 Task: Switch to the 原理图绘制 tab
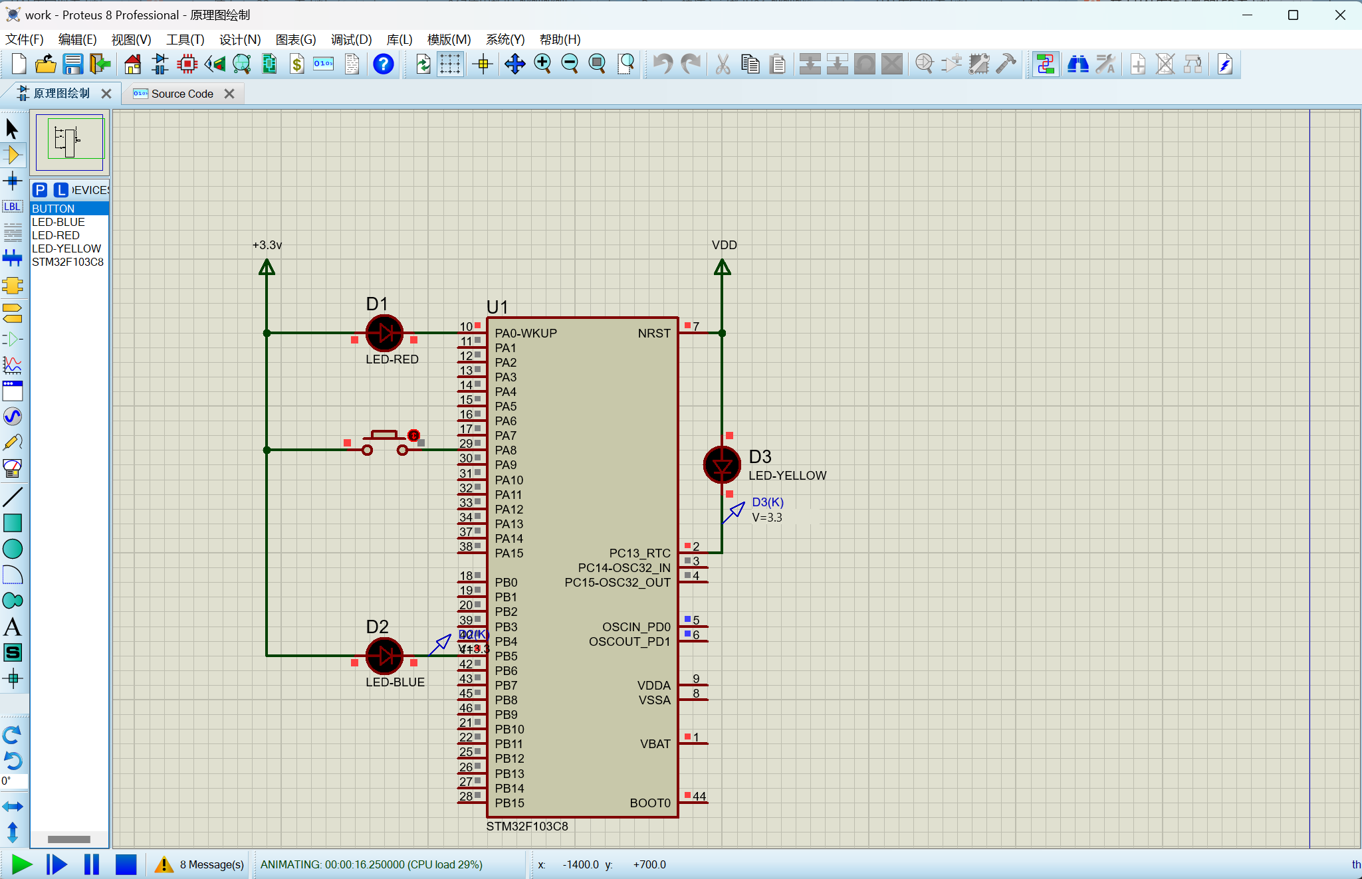point(61,94)
